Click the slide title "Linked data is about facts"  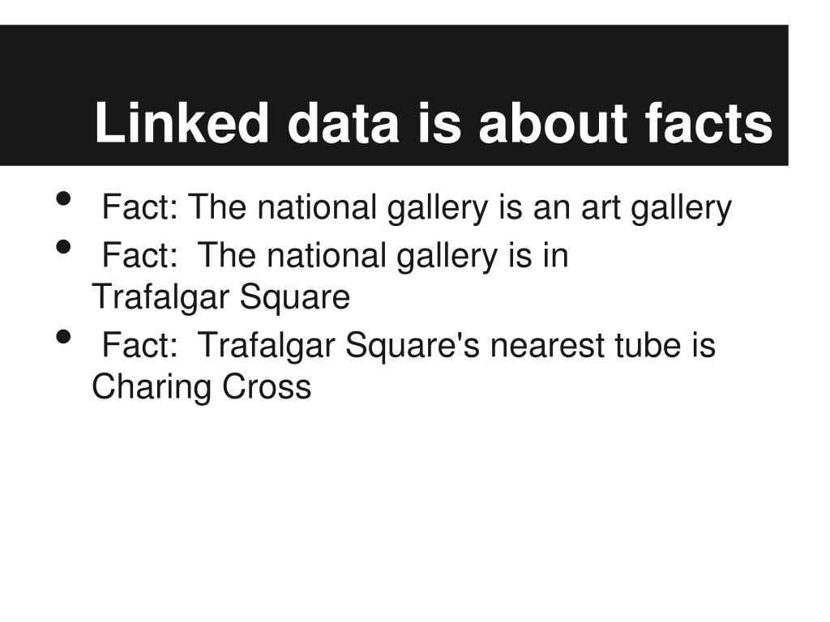(434, 123)
